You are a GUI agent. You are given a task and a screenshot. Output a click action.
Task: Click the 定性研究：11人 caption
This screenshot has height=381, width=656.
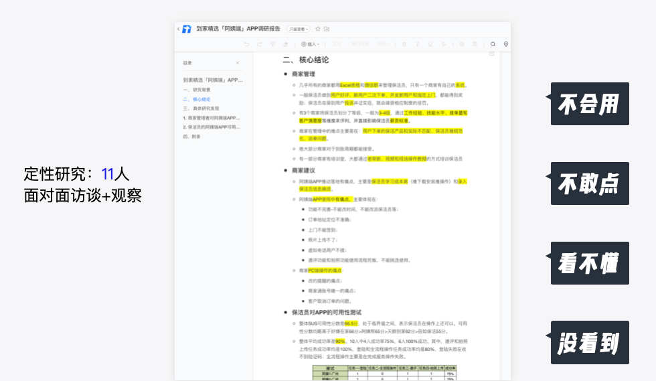pos(76,174)
